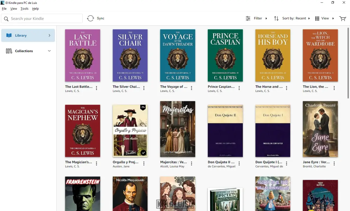Open more options for The Voyage of the Dawn Treader
Screen dimensions: 350x211
click(192, 88)
